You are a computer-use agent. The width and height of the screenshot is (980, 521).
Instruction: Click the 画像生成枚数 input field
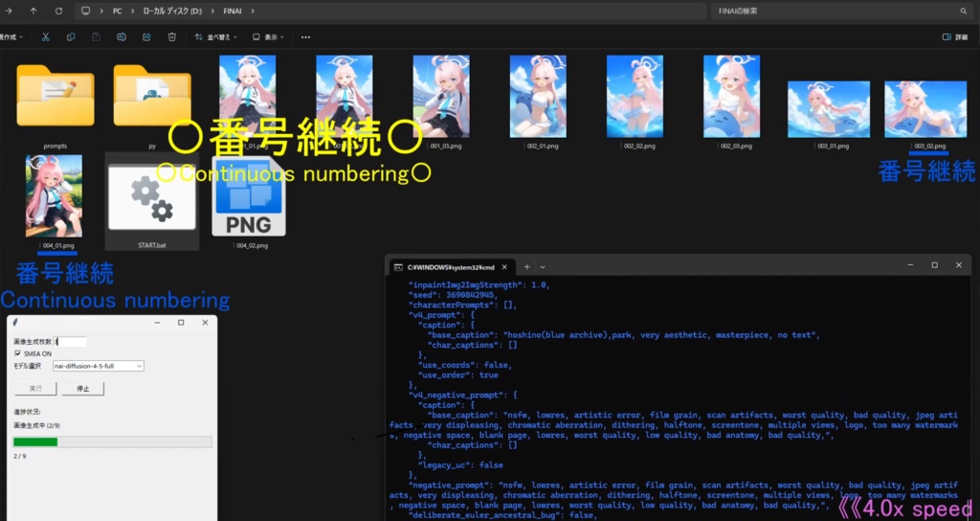pyautogui.click(x=70, y=342)
